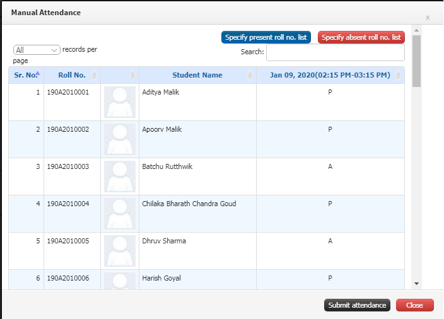Click the Roll No. header text
The height and width of the screenshot is (319, 444).
coord(72,75)
